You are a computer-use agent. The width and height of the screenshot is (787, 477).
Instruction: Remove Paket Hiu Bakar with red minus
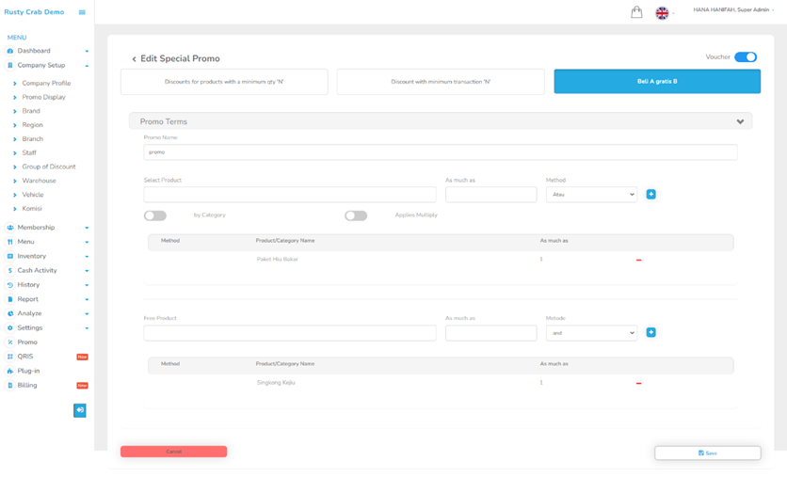[x=638, y=260]
